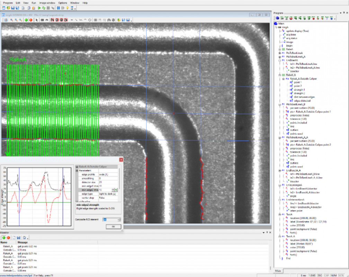The width and height of the screenshot is (349, 277).
Task: Click the min edge2 strength value stepper
Action: (x=113, y=190)
